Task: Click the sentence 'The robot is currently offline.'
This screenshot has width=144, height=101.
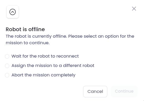Action: click(36, 36)
